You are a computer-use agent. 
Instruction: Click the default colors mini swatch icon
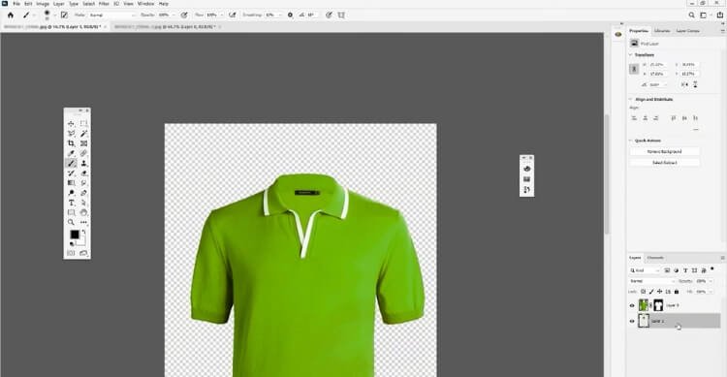tap(72, 243)
